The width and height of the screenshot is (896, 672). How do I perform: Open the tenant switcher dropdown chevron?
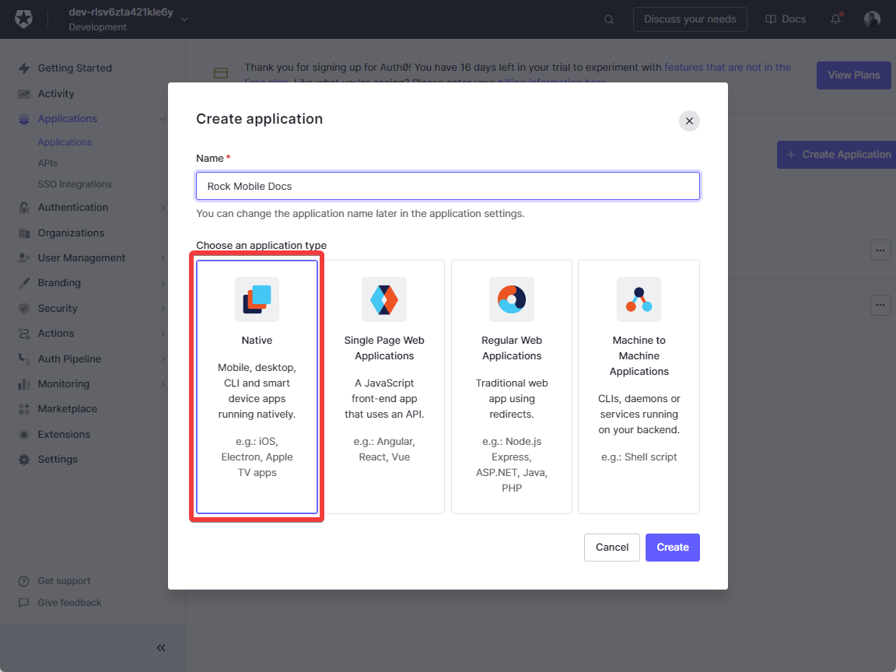pyautogui.click(x=184, y=19)
